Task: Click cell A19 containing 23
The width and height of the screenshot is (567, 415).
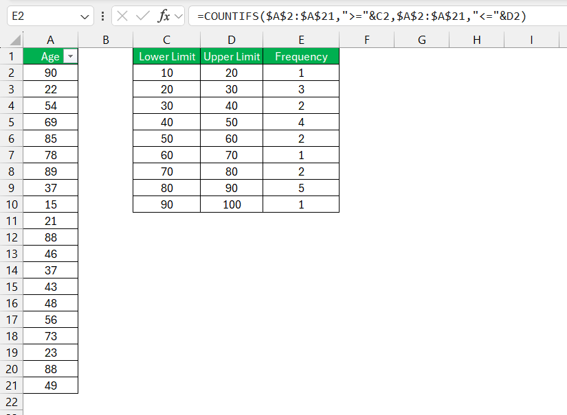Action: click(x=51, y=353)
